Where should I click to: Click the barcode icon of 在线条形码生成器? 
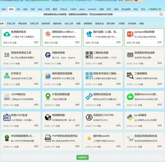click(130, 55)
